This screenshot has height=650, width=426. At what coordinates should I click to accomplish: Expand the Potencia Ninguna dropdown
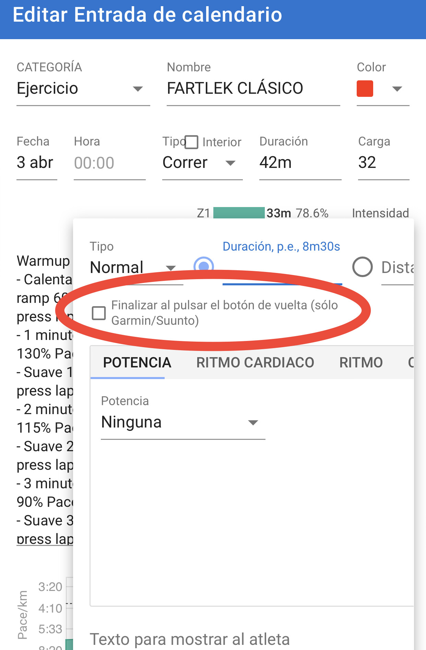pos(183,422)
